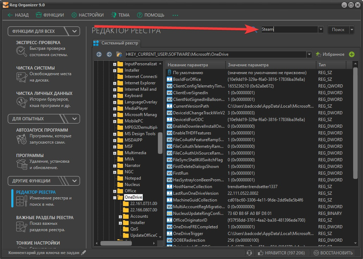The image size is (363, 259).
Task: Select the HostNameCollection parameter row
Action: click(x=259, y=187)
